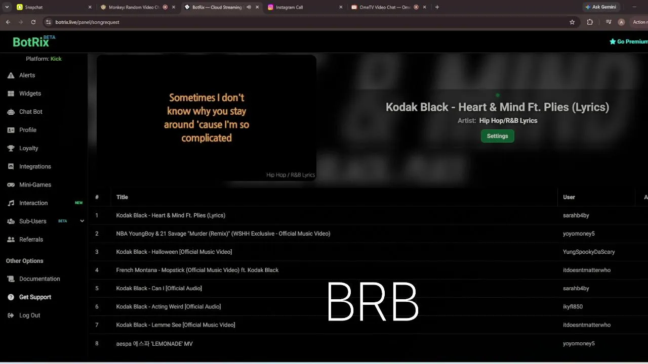The height and width of the screenshot is (364, 648).
Task: Click the Kick platform label
Action: [56, 59]
